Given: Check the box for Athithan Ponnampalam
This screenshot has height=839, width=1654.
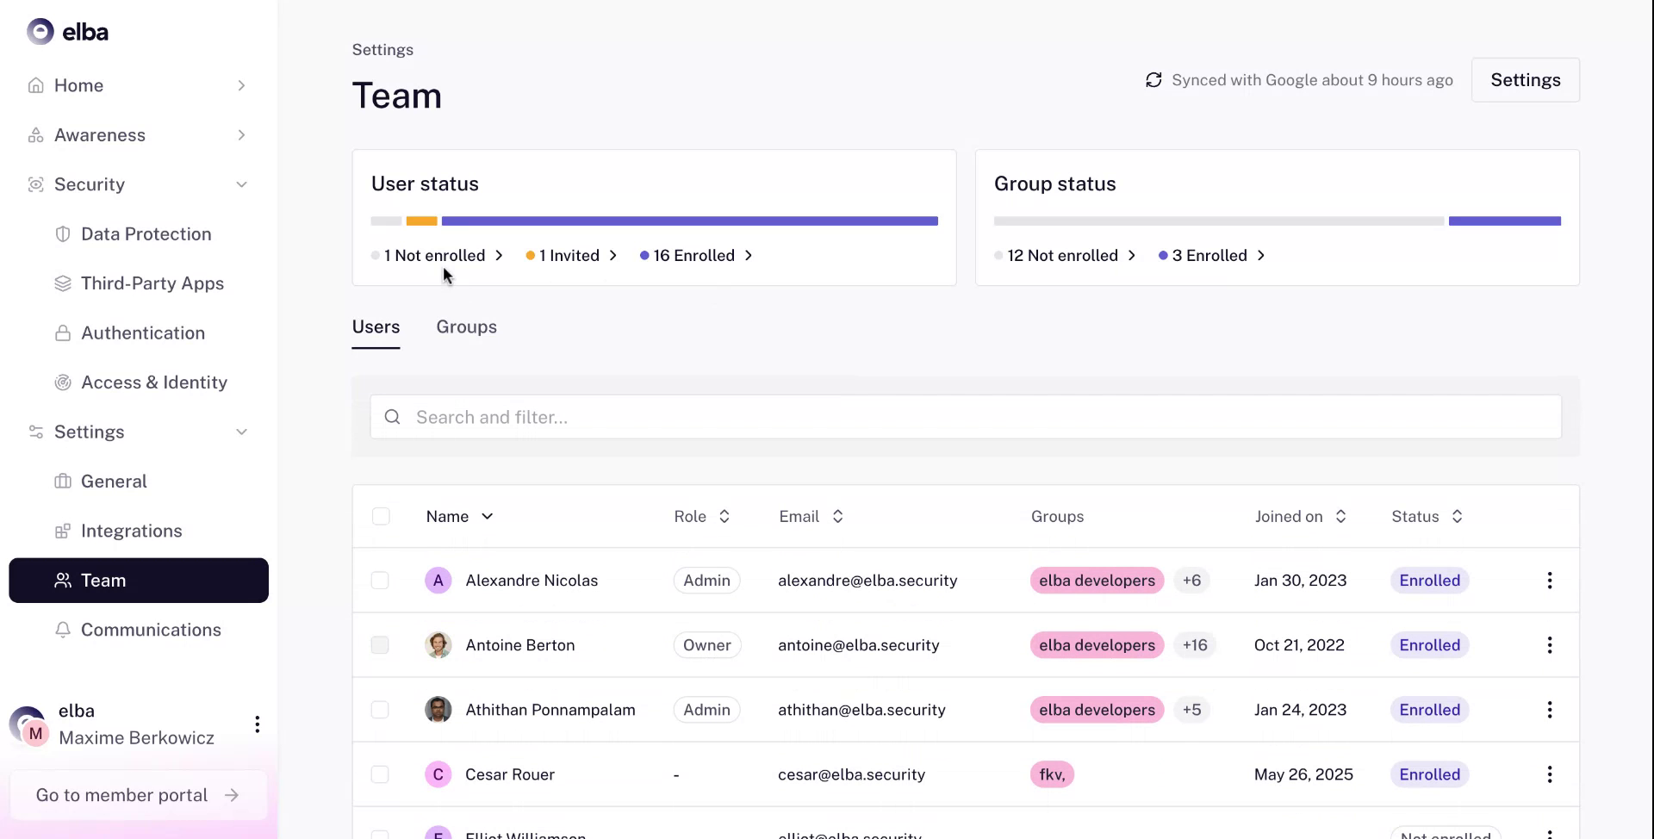Looking at the screenshot, I should tap(380, 710).
